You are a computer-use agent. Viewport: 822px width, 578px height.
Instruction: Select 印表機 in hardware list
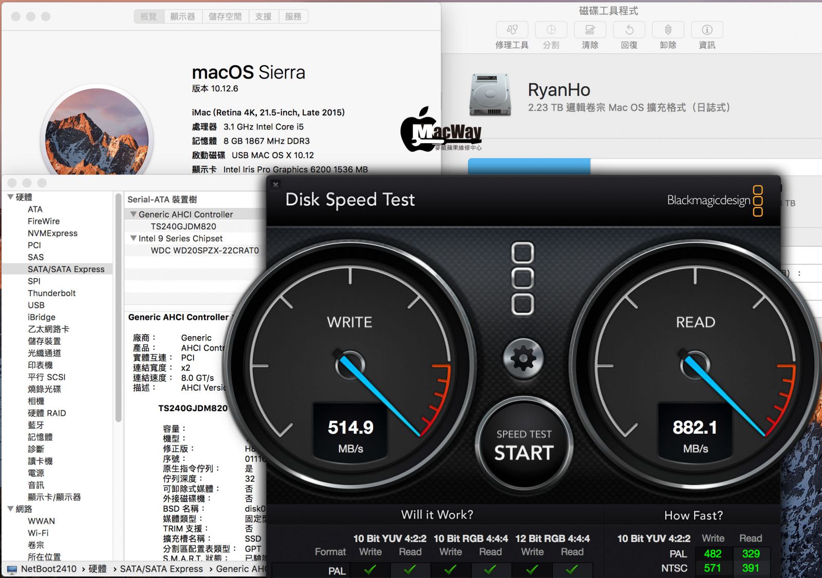pos(40,365)
